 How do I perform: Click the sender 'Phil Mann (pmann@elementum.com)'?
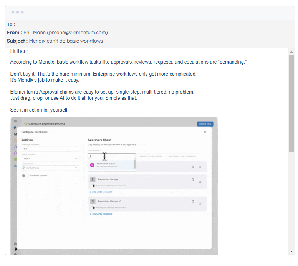pyautogui.click(x=66, y=33)
